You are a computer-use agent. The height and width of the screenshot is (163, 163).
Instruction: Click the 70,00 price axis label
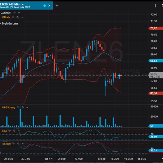click(x=154, y=41)
